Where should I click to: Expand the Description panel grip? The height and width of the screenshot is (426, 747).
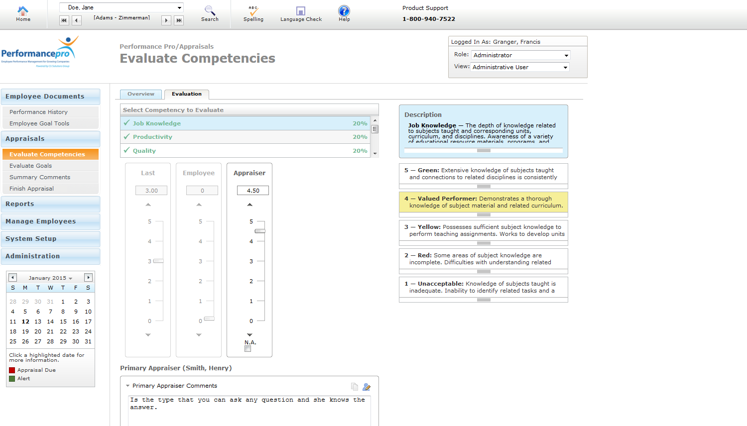point(484,150)
